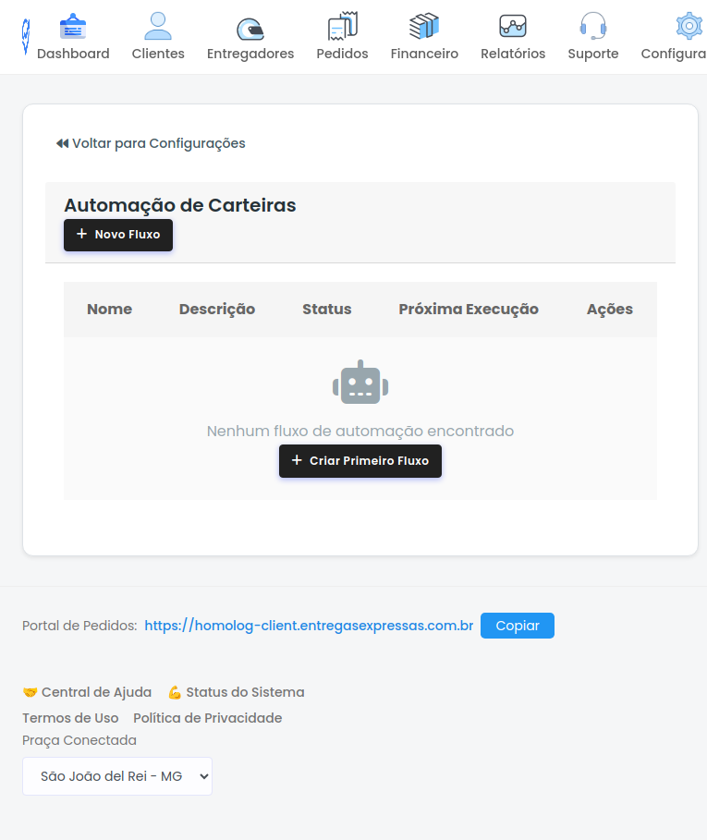Open the Dashboard section icon
Screen dimensions: 707x840
[x=73, y=25]
